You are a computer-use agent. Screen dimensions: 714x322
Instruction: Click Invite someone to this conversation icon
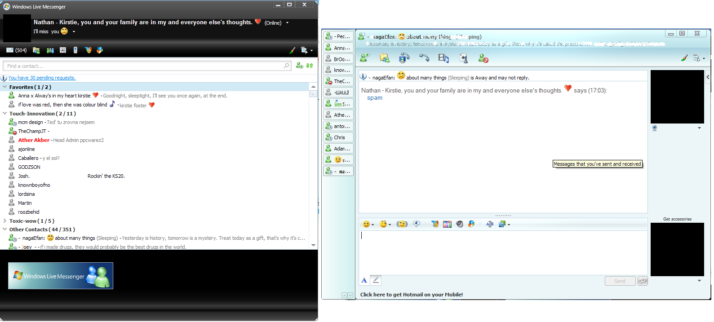click(x=364, y=57)
